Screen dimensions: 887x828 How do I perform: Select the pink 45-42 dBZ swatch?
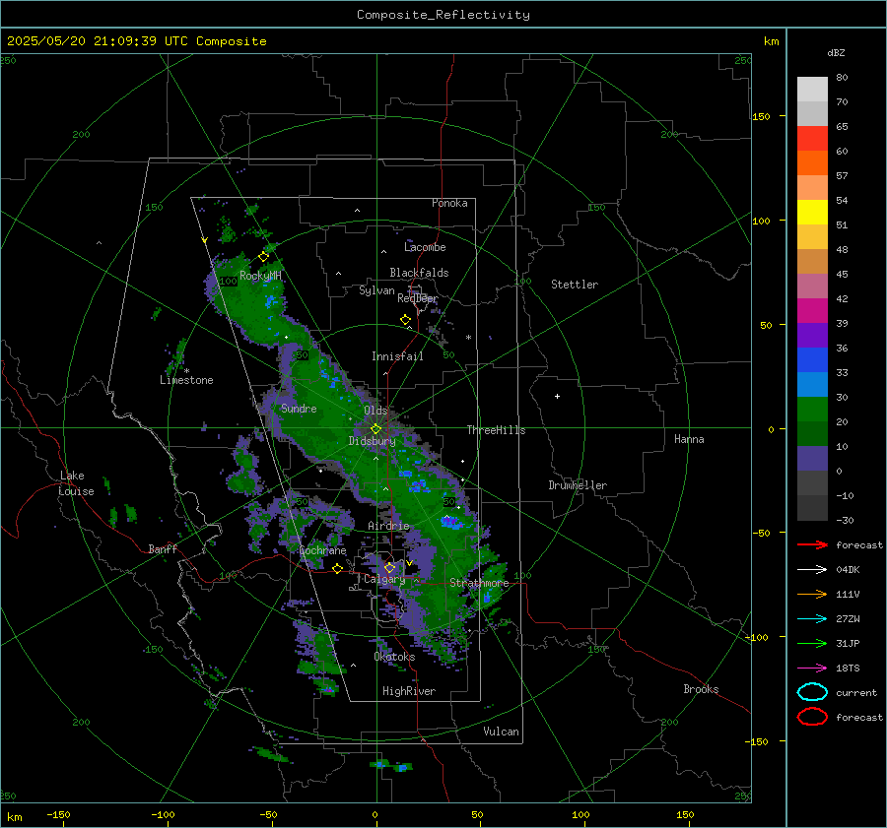[x=812, y=287]
